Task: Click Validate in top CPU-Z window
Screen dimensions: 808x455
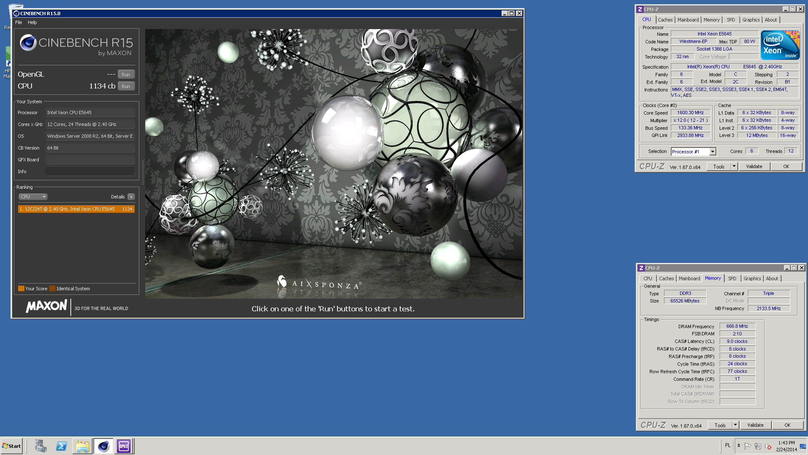Action: click(754, 167)
